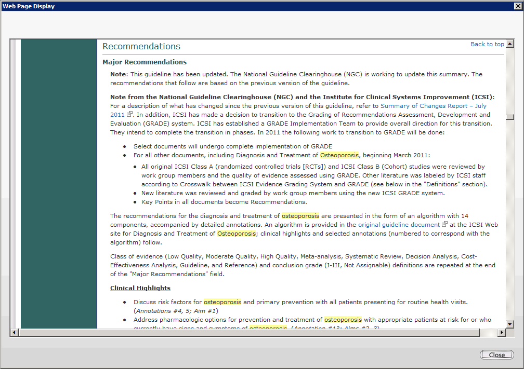Click 'Key Points in all documents become Recommendations'

pos(224,202)
